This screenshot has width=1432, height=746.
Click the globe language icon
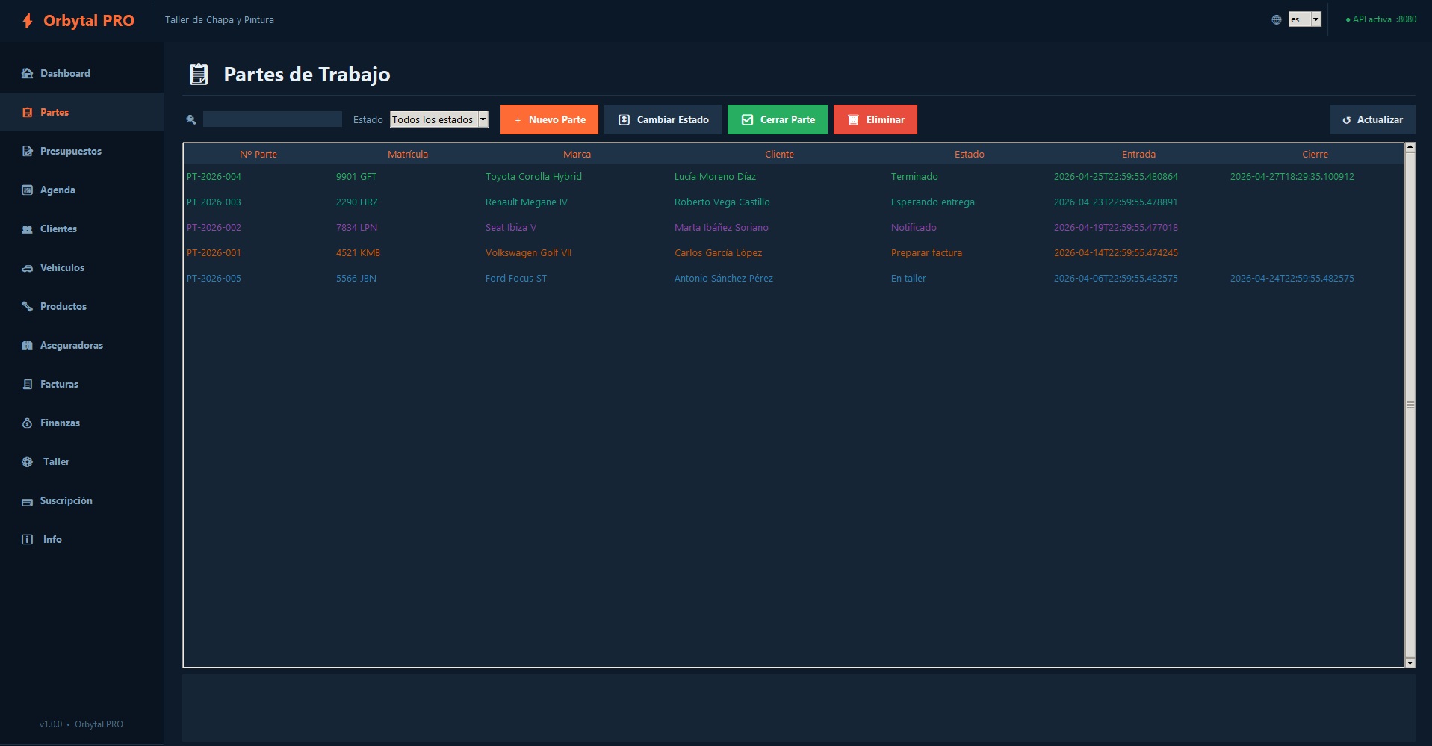pyautogui.click(x=1277, y=20)
